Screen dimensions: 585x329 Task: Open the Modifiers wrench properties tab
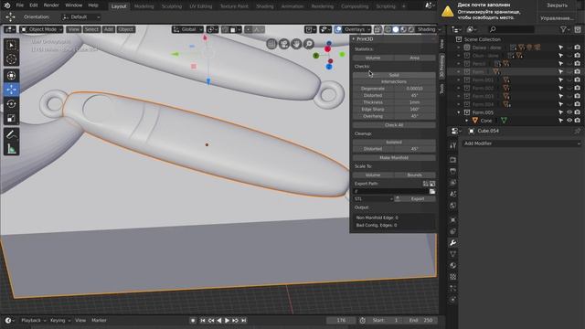pos(452,243)
